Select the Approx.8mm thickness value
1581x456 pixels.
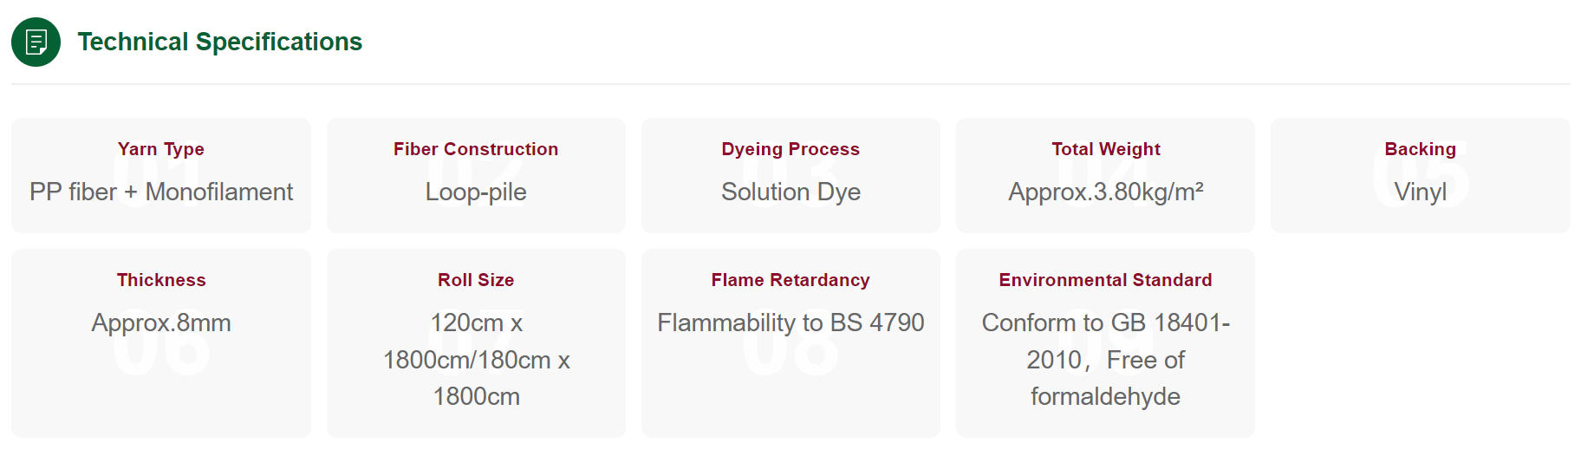coord(161,322)
